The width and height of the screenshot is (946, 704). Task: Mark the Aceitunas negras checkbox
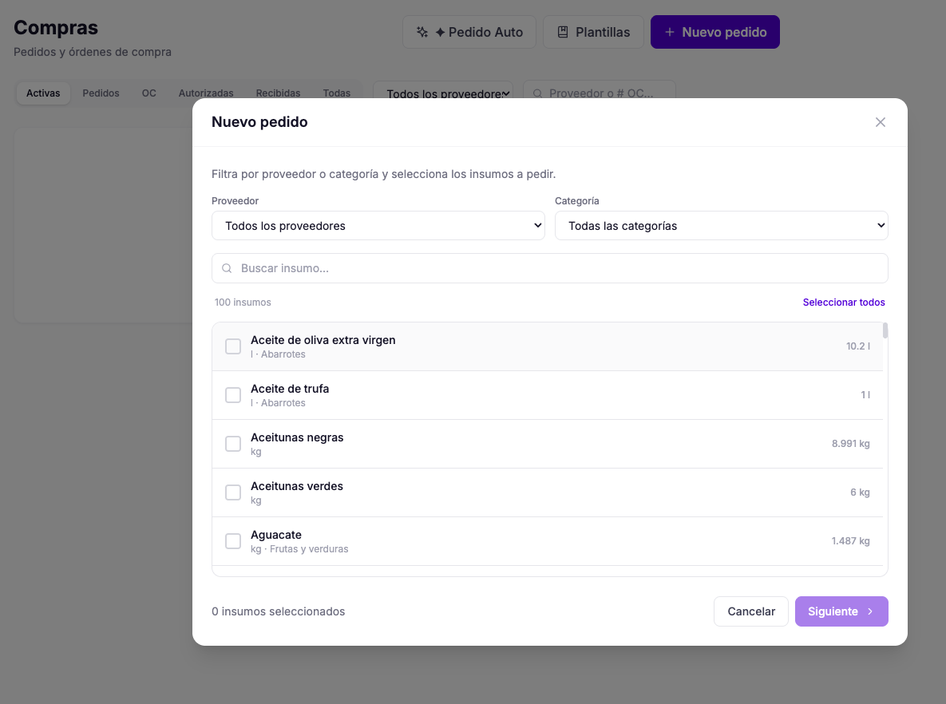click(233, 444)
